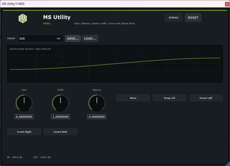Screen dimensions: 230x166
Task: Open the Init preset dropdown
Action: tap(40, 39)
